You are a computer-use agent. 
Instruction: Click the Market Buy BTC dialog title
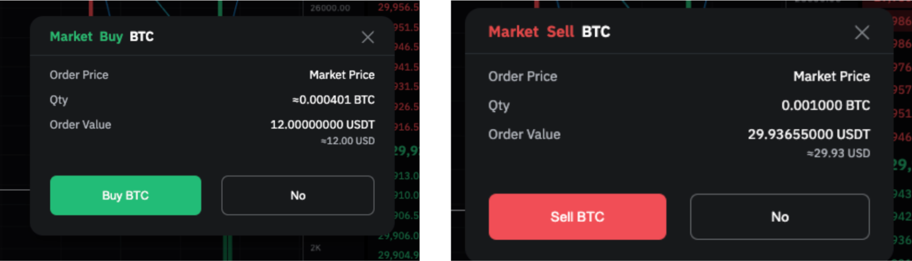(x=101, y=36)
